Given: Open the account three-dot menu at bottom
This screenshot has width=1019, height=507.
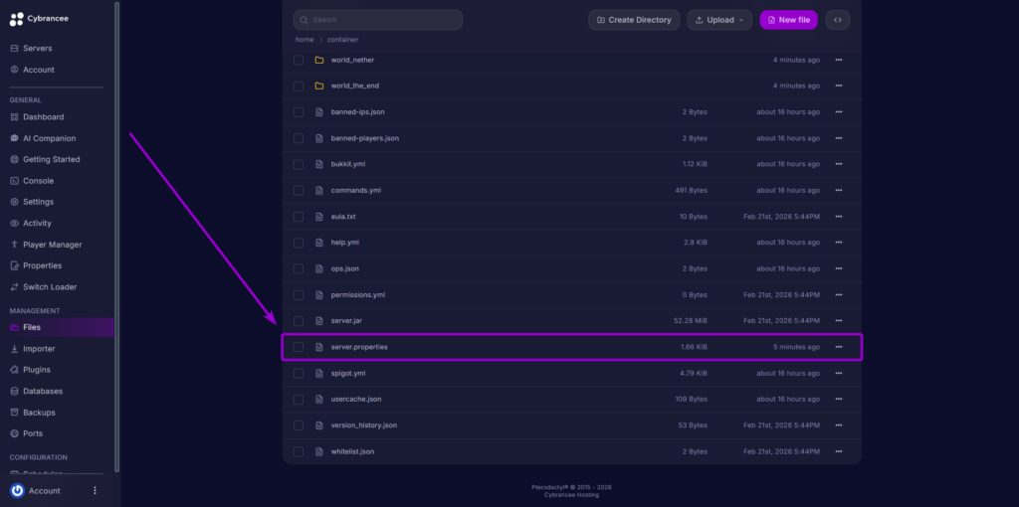Looking at the screenshot, I should point(95,490).
